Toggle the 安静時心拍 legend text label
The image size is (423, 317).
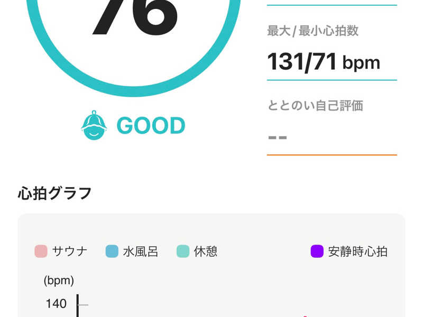click(x=357, y=251)
